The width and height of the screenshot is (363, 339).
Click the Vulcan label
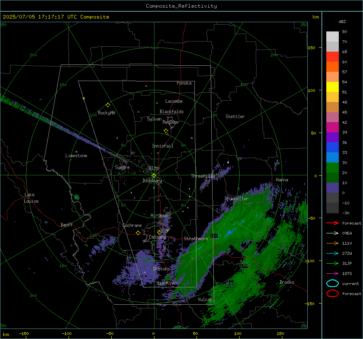tap(205, 299)
